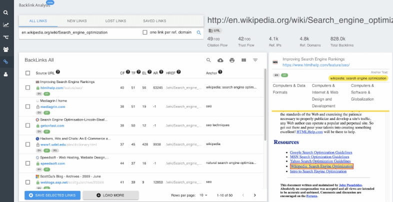The height and width of the screenshot is (202, 393).
Task: Switch to ALL LINKS tab
Action: (x=38, y=21)
